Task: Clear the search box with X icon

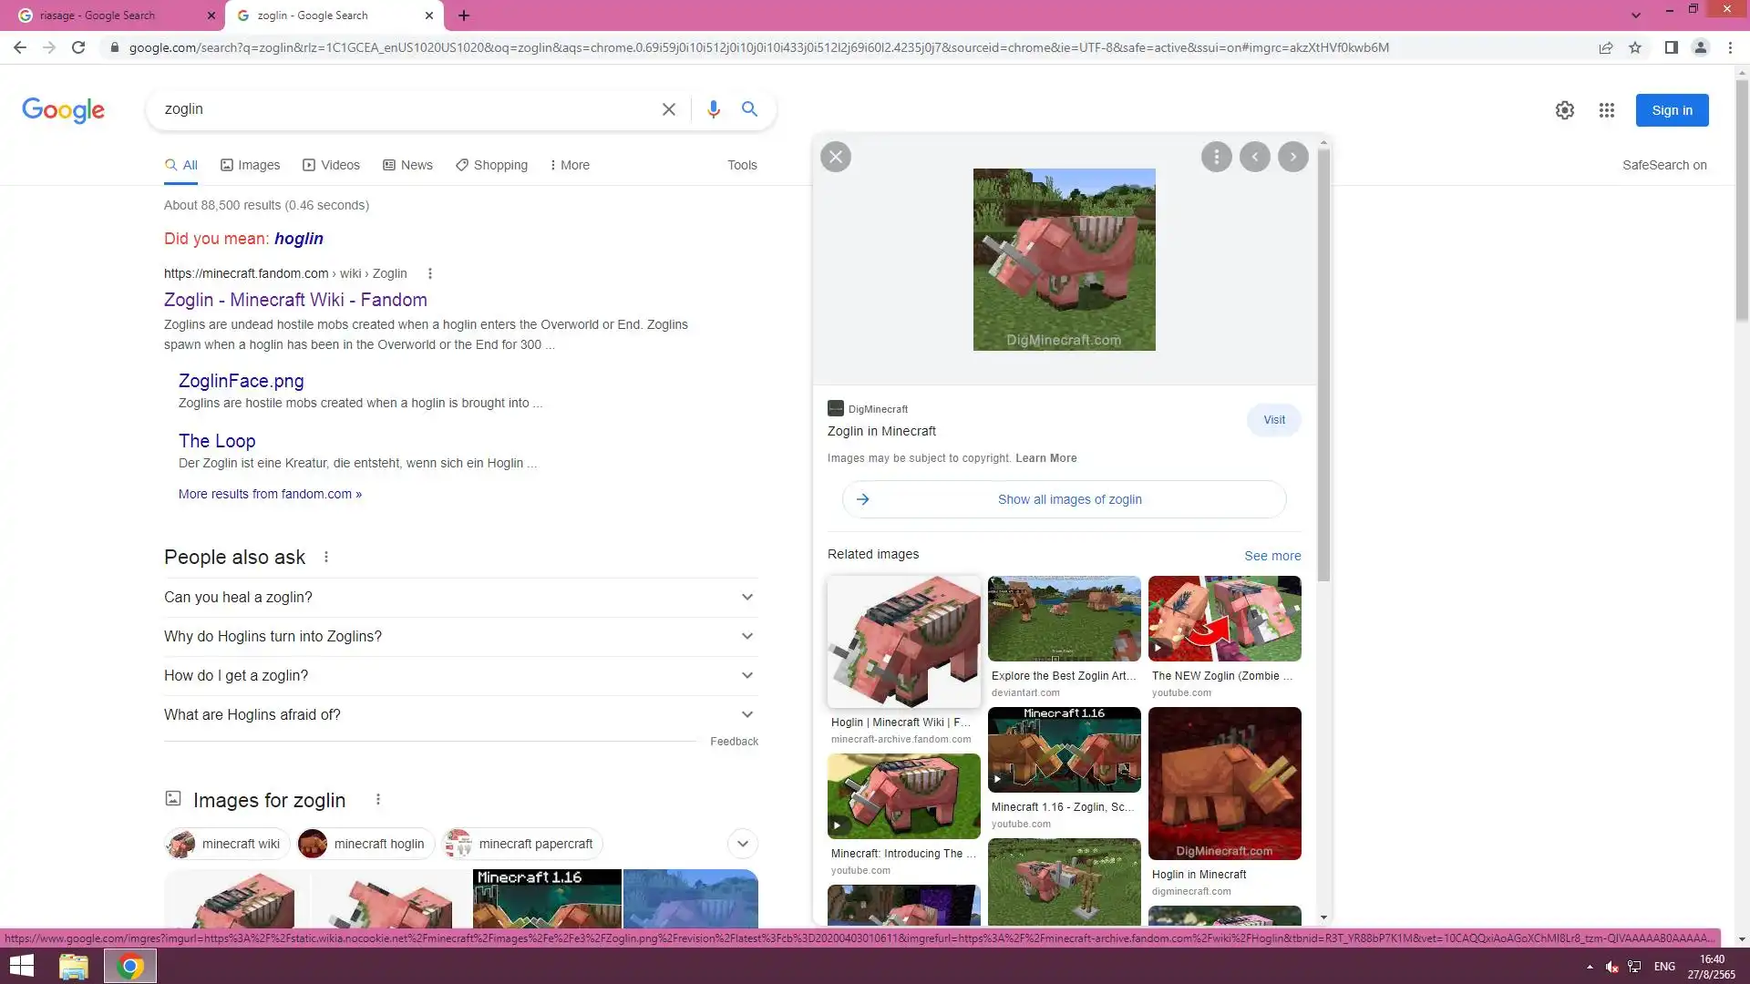Action: point(668,109)
